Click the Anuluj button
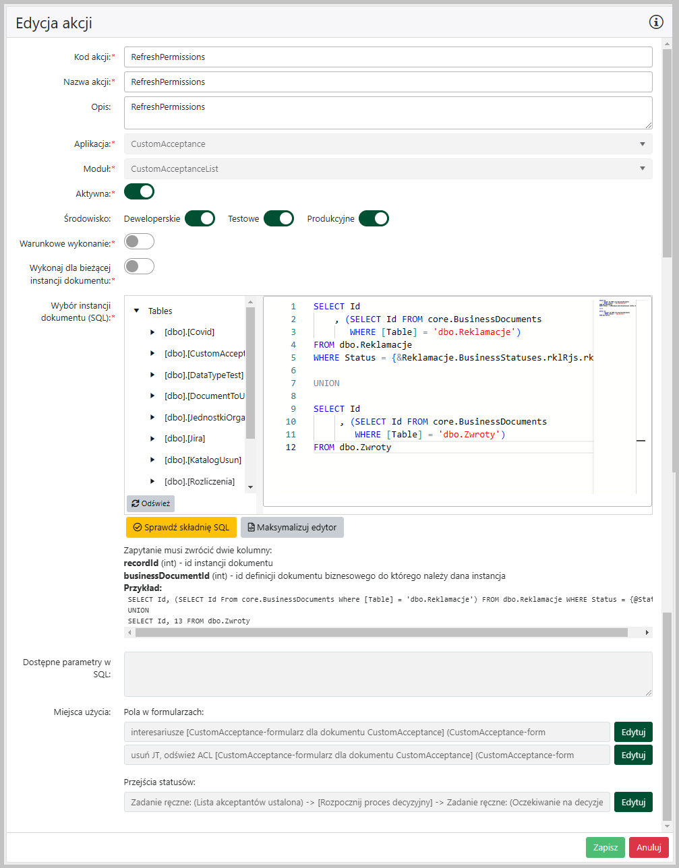This screenshot has height=868, width=679. pos(648,847)
